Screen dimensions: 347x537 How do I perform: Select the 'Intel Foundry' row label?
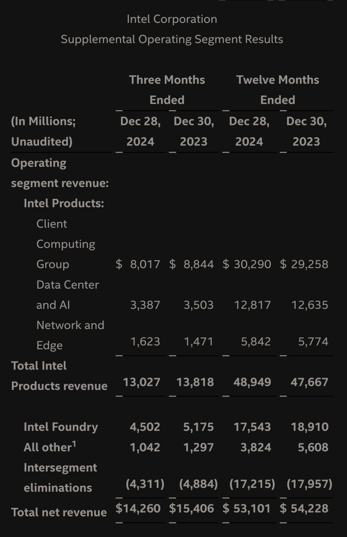tap(61, 427)
